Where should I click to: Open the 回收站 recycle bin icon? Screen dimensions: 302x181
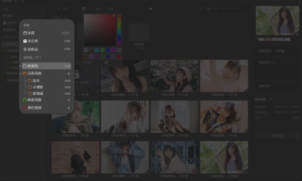(25, 49)
